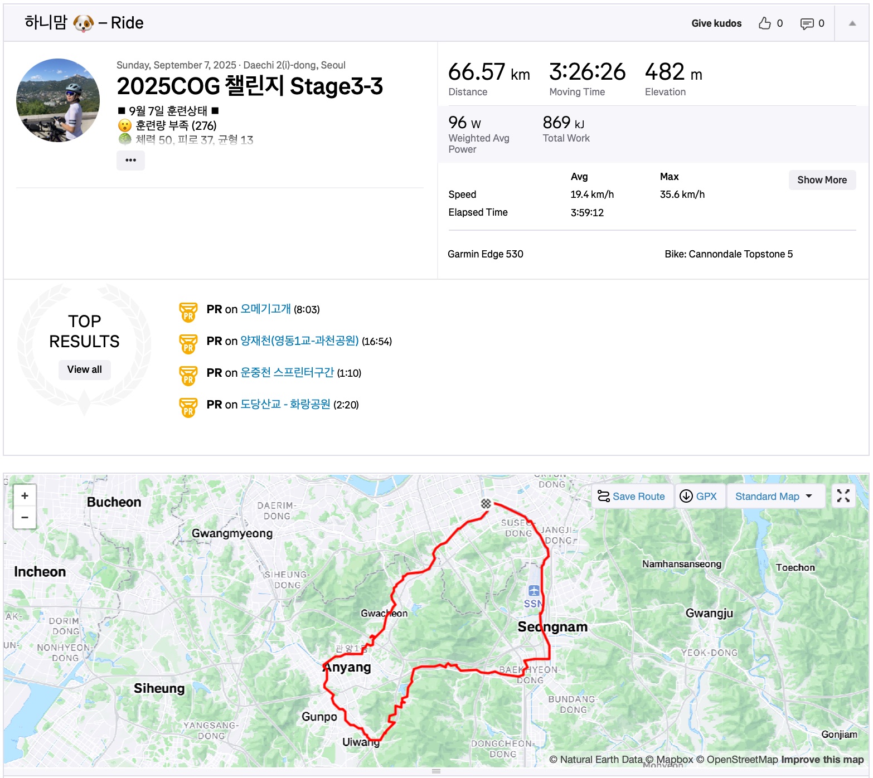Viewport: 873px width, 778px height.
Task: Zoom out the map with minus button
Action: coord(25,518)
